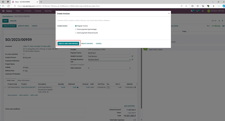Switch to the Other Information tab
The width and height of the screenshot is (225, 121).
coord(24,80)
